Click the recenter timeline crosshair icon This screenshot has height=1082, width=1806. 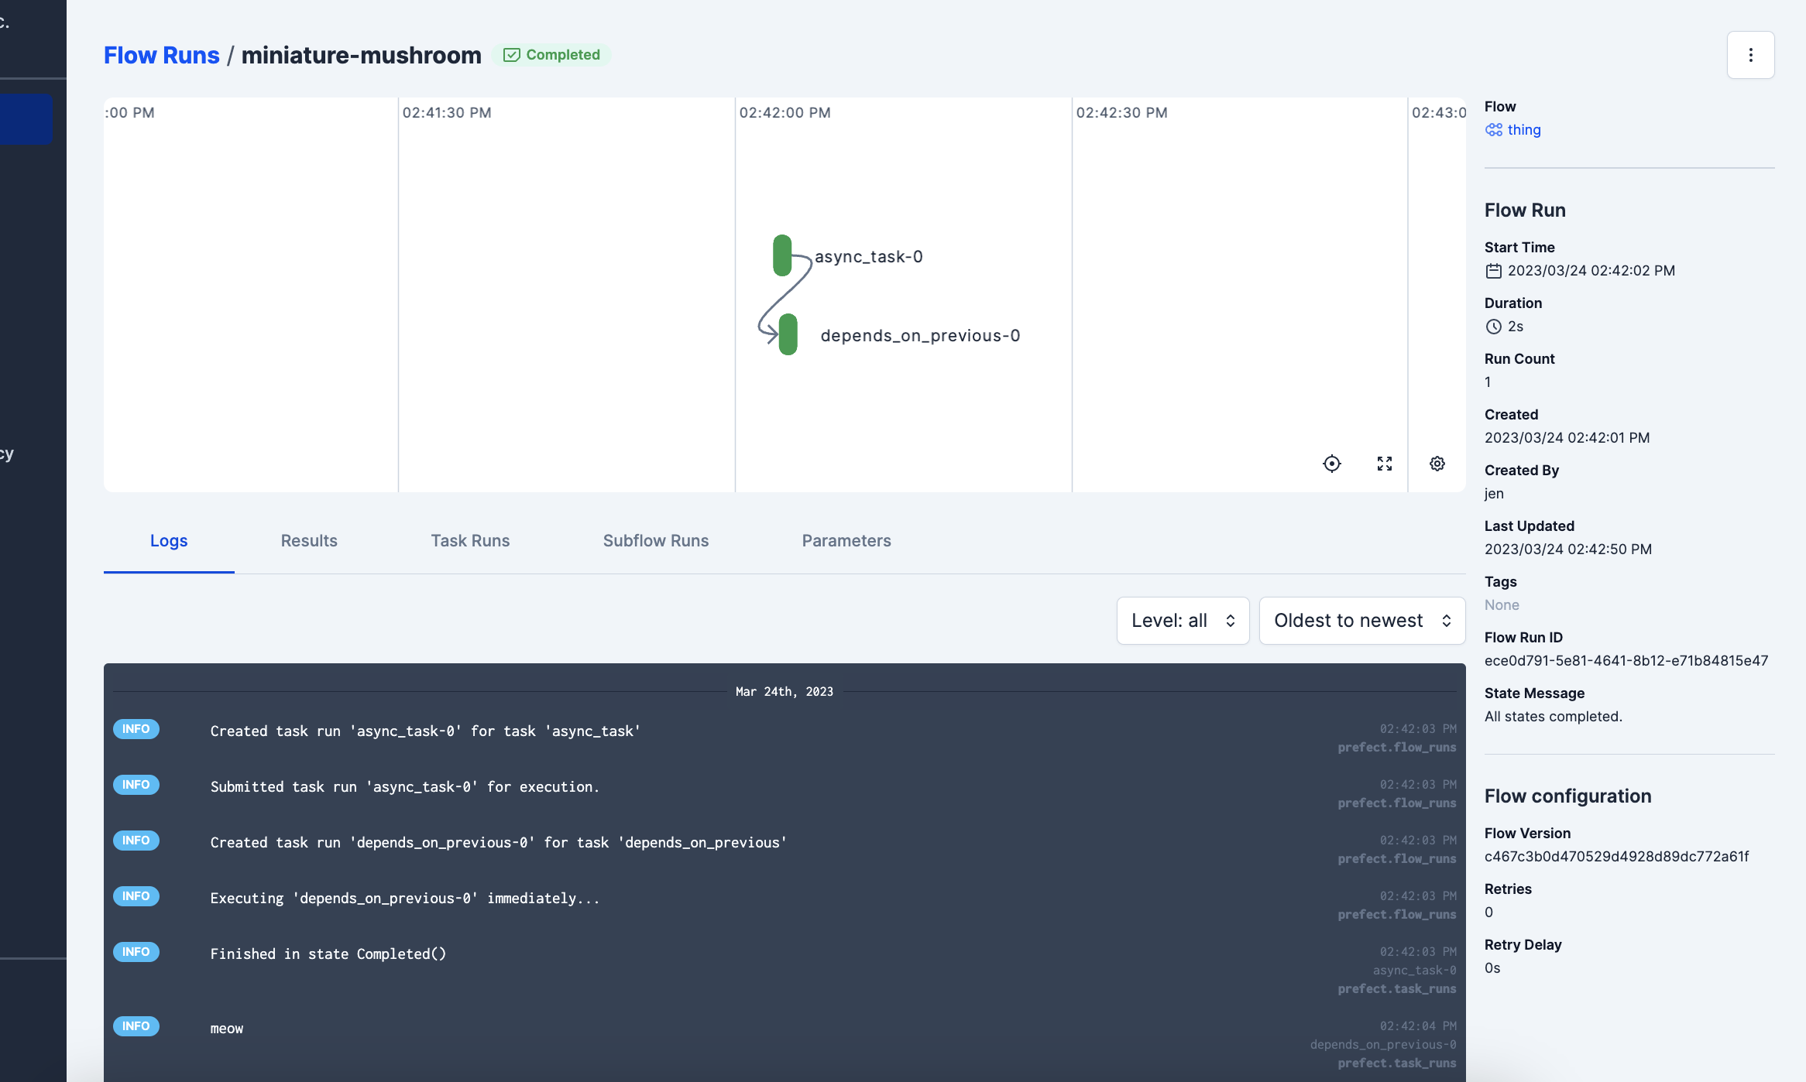coord(1331,464)
